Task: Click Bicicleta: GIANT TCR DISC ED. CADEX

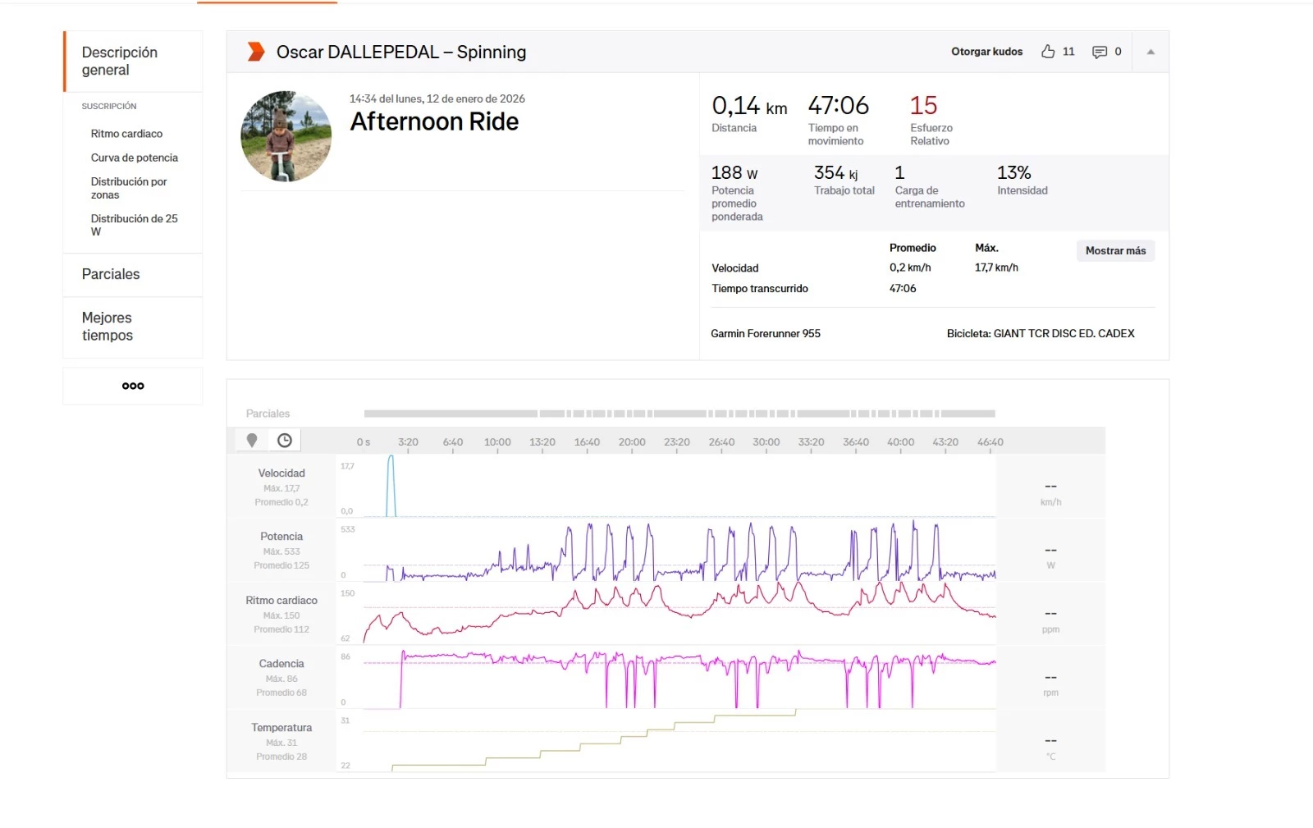Action: click(x=1041, y=334)
